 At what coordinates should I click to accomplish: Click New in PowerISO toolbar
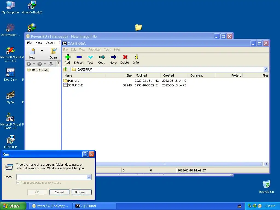(32, 53)
